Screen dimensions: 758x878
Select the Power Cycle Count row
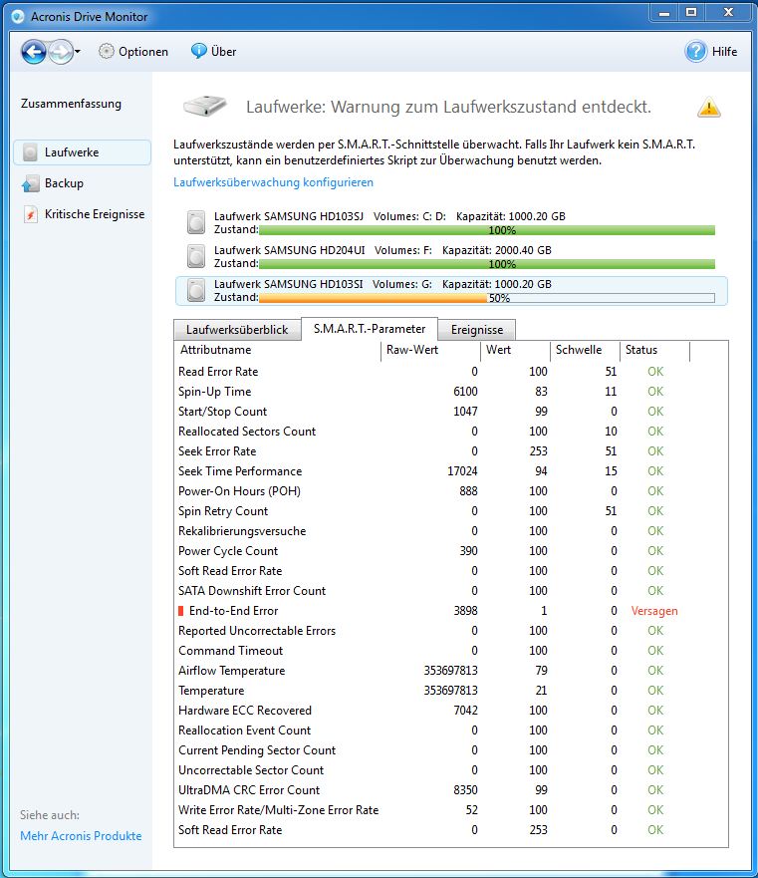(451, 551)
